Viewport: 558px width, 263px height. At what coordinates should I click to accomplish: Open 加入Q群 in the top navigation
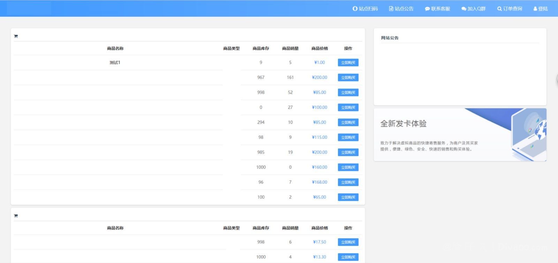pos(474,9)
